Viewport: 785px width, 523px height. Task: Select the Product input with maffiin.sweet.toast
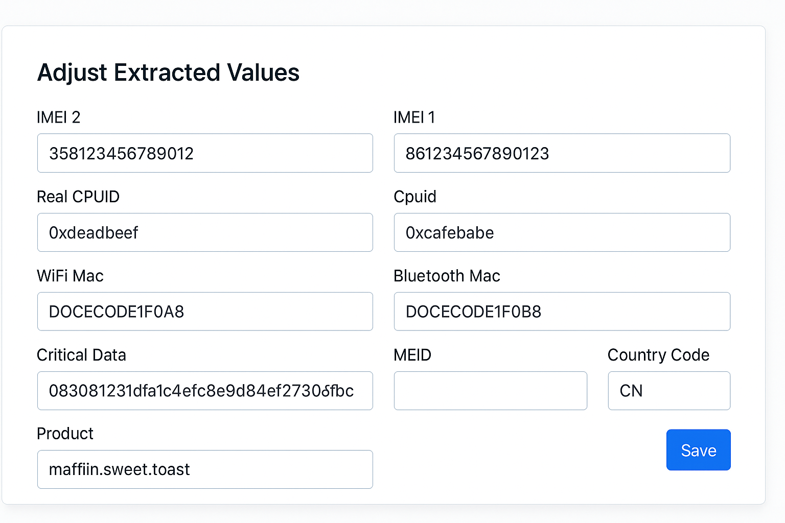click(x=205, y=469)
